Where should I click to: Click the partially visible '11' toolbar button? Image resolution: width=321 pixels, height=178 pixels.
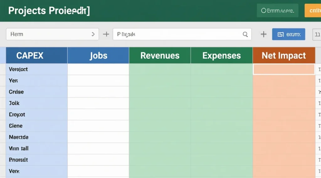click(x=317, y=34)
